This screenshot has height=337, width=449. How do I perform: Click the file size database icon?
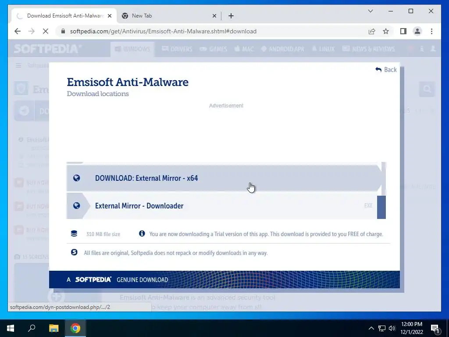pos(74,233)
